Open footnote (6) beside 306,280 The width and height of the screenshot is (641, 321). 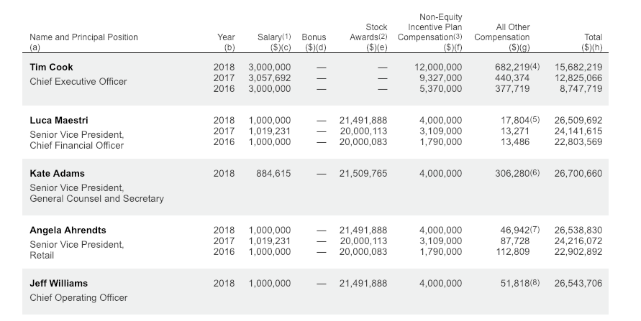tap(537, 174)
